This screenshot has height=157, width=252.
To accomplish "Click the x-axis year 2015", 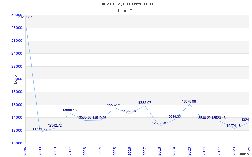I will tap(115, 151).
